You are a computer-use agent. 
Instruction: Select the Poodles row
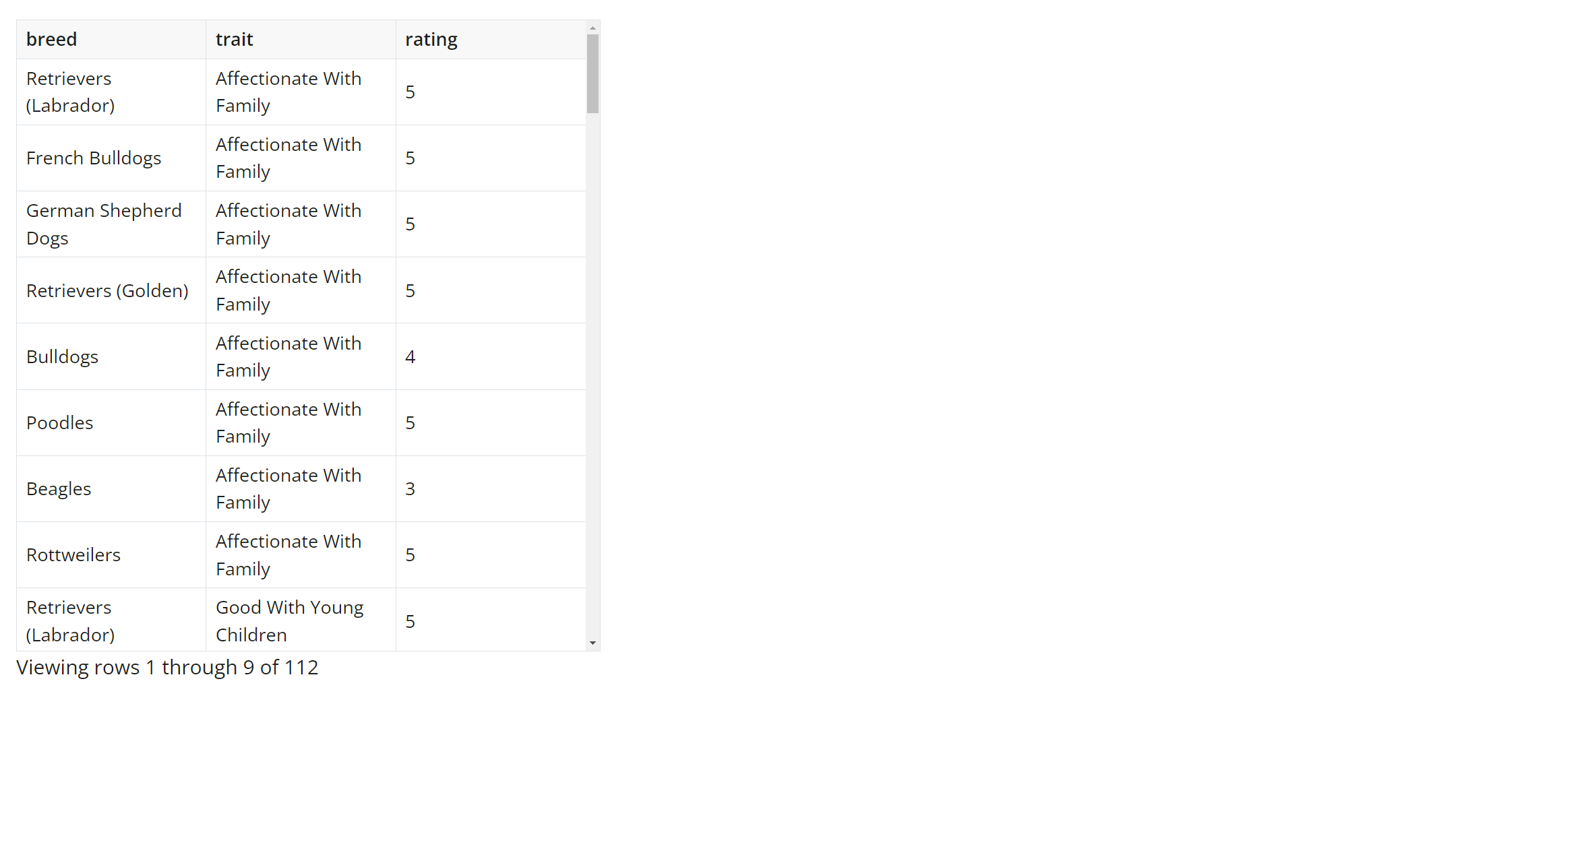110,422
